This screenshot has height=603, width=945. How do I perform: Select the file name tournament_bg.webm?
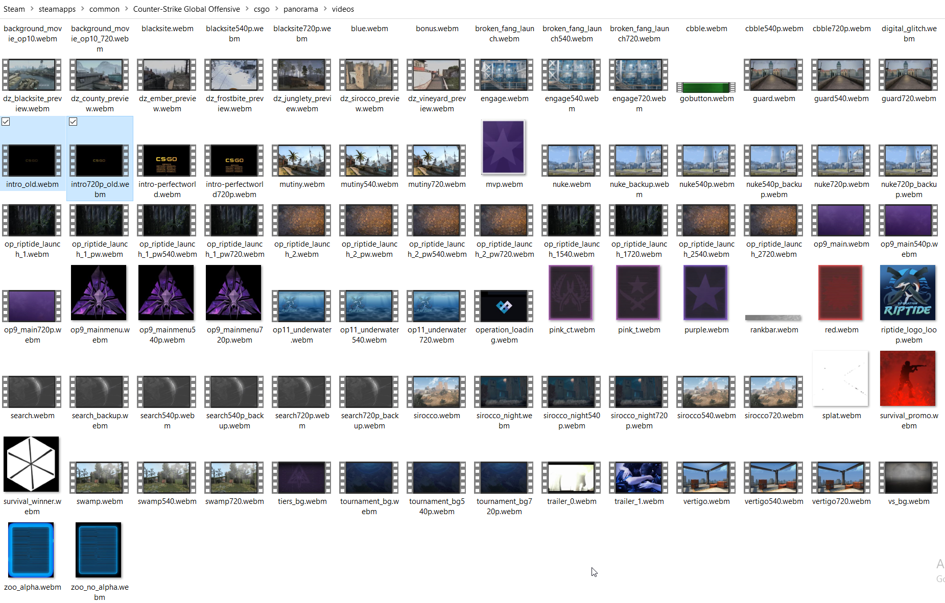(x=369, y=506)
